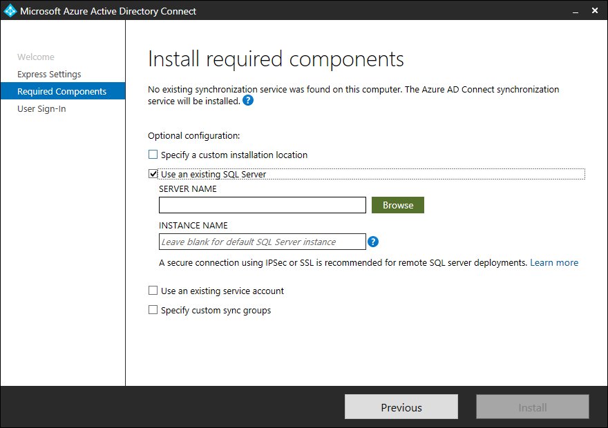This screenshot has width=608, height=428.
Task: Open User Sign-In step in sidebar
Action: coord(41,109)
